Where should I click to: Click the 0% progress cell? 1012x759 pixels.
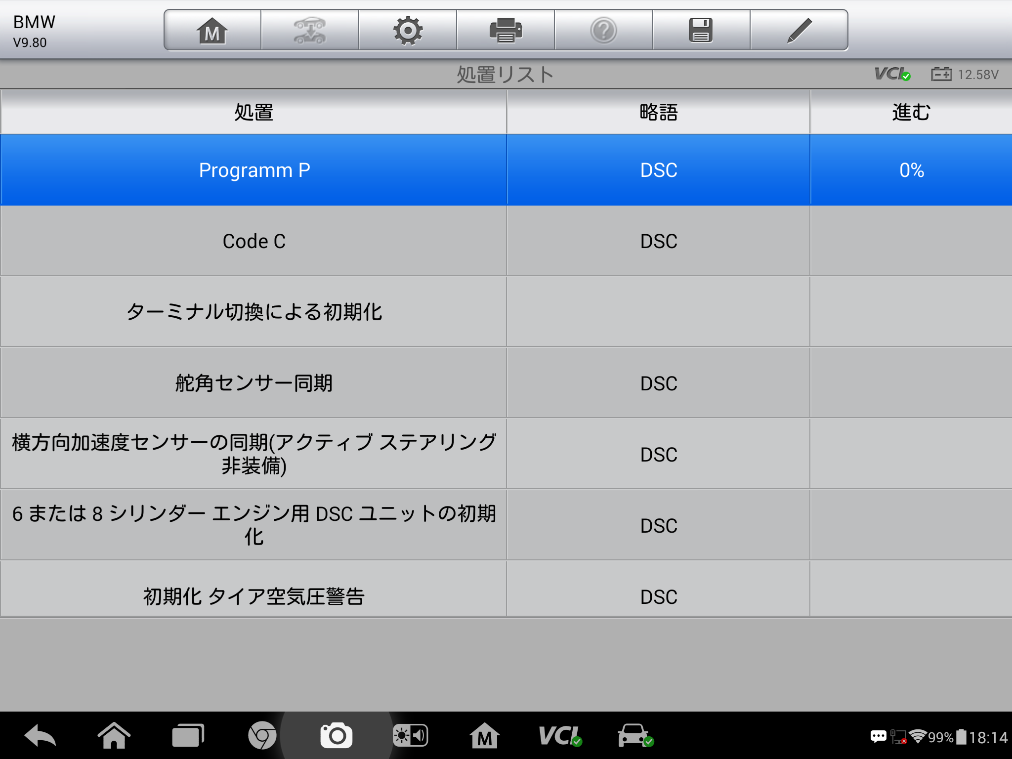[911, 170]
